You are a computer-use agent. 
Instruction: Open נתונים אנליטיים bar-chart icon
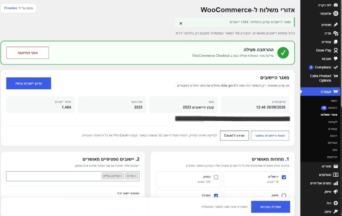pyautogui.click(x=336, y=183)
